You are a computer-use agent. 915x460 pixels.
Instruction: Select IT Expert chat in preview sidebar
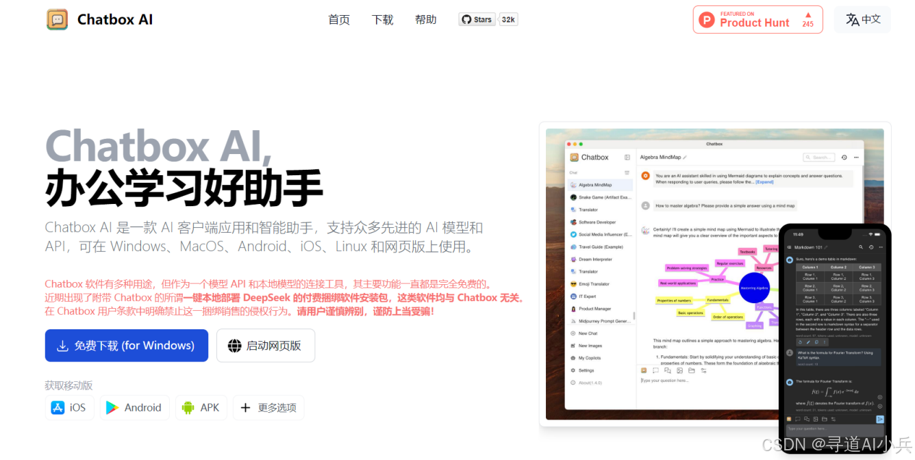coord(601,296)
